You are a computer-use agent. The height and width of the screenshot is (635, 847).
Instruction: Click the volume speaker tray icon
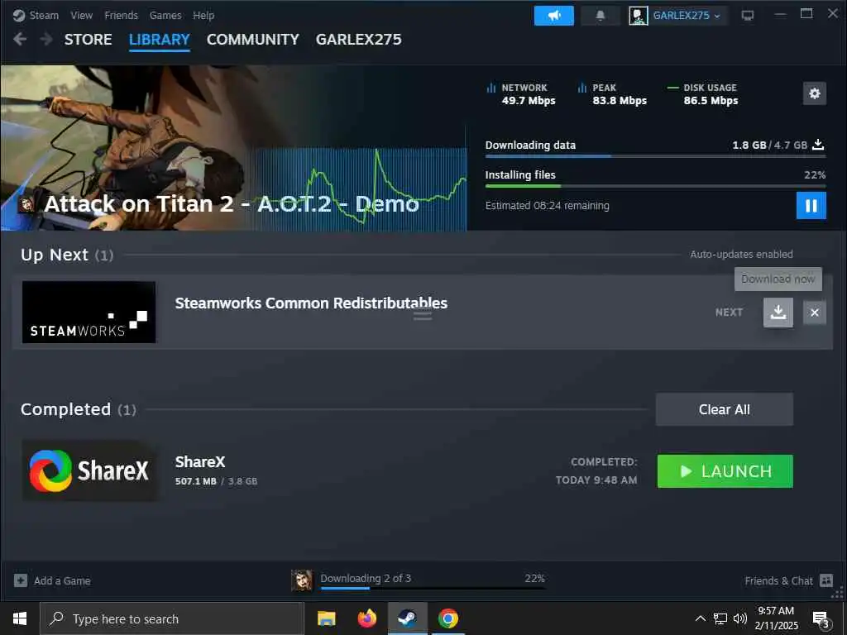point(740,618)
